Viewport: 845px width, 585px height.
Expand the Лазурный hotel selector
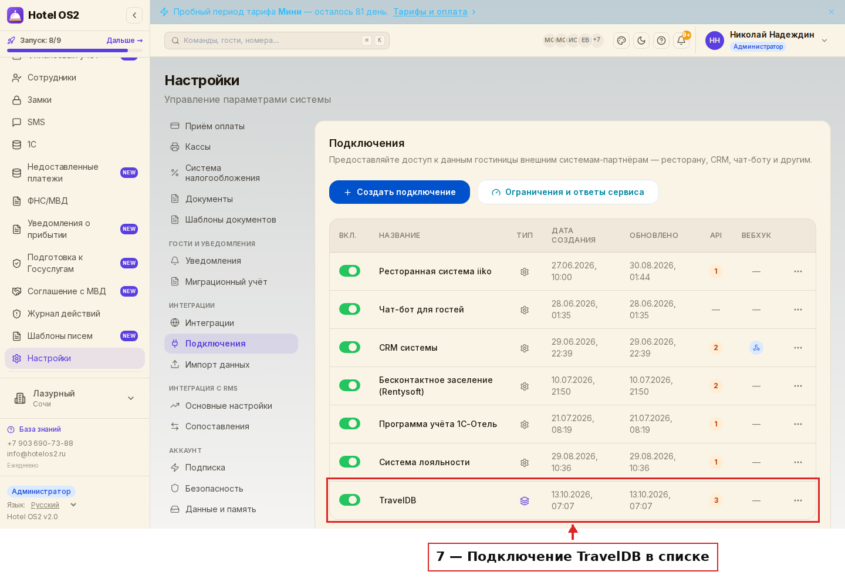[75, 398]
